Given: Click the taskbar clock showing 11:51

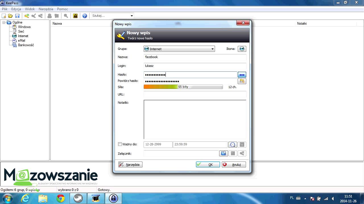Looking at the screenshot, I should coord(348,196).
